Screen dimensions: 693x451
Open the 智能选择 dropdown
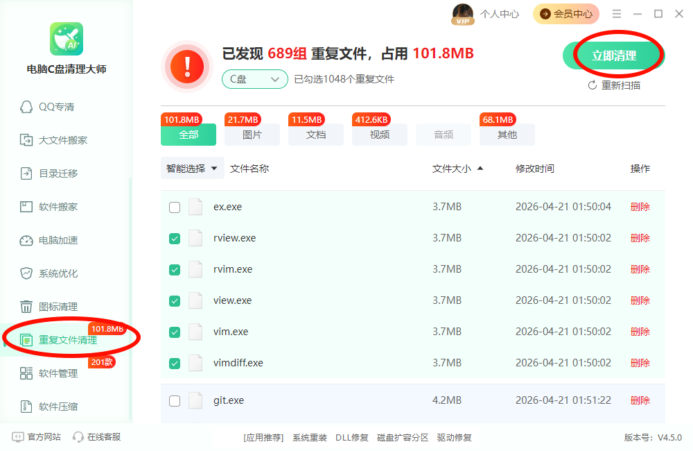[x=192, y=168]
